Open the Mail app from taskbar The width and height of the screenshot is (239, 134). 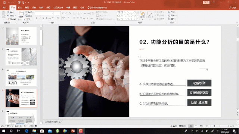(x=50, y=131)
